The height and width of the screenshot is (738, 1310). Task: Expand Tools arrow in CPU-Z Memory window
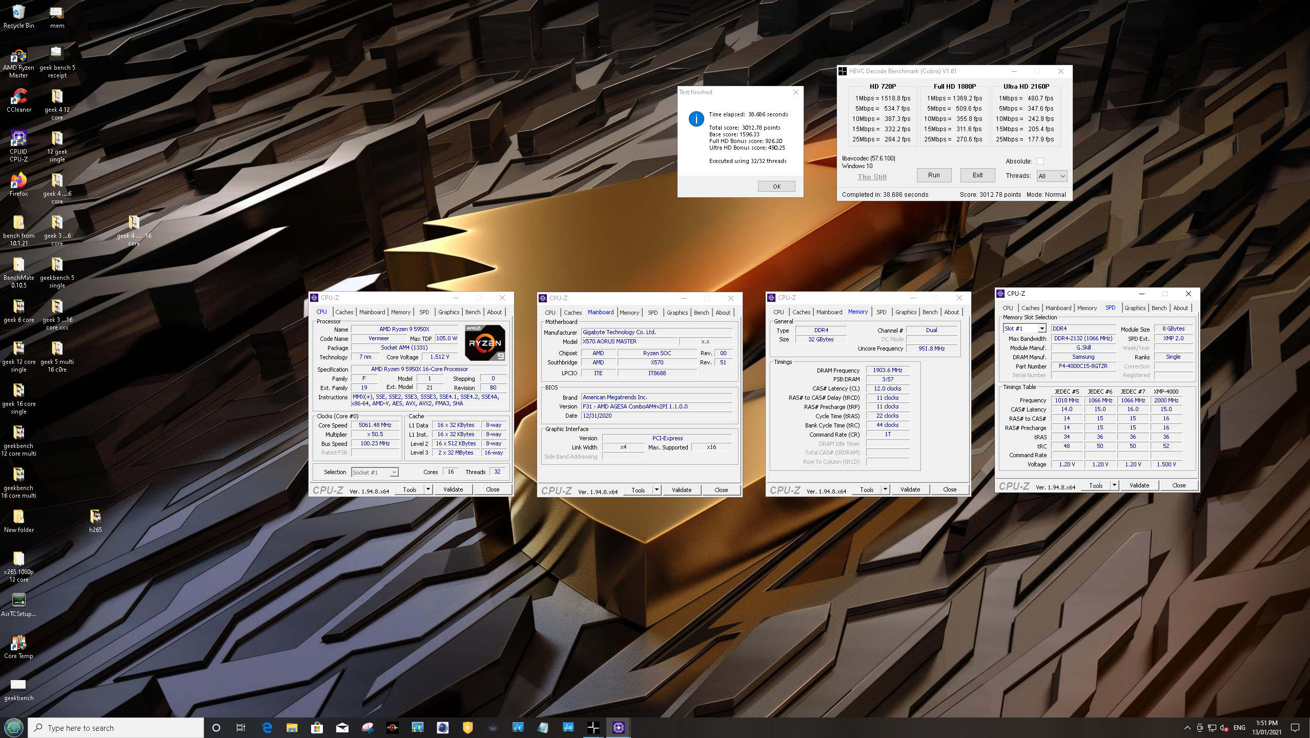(885, 489)
